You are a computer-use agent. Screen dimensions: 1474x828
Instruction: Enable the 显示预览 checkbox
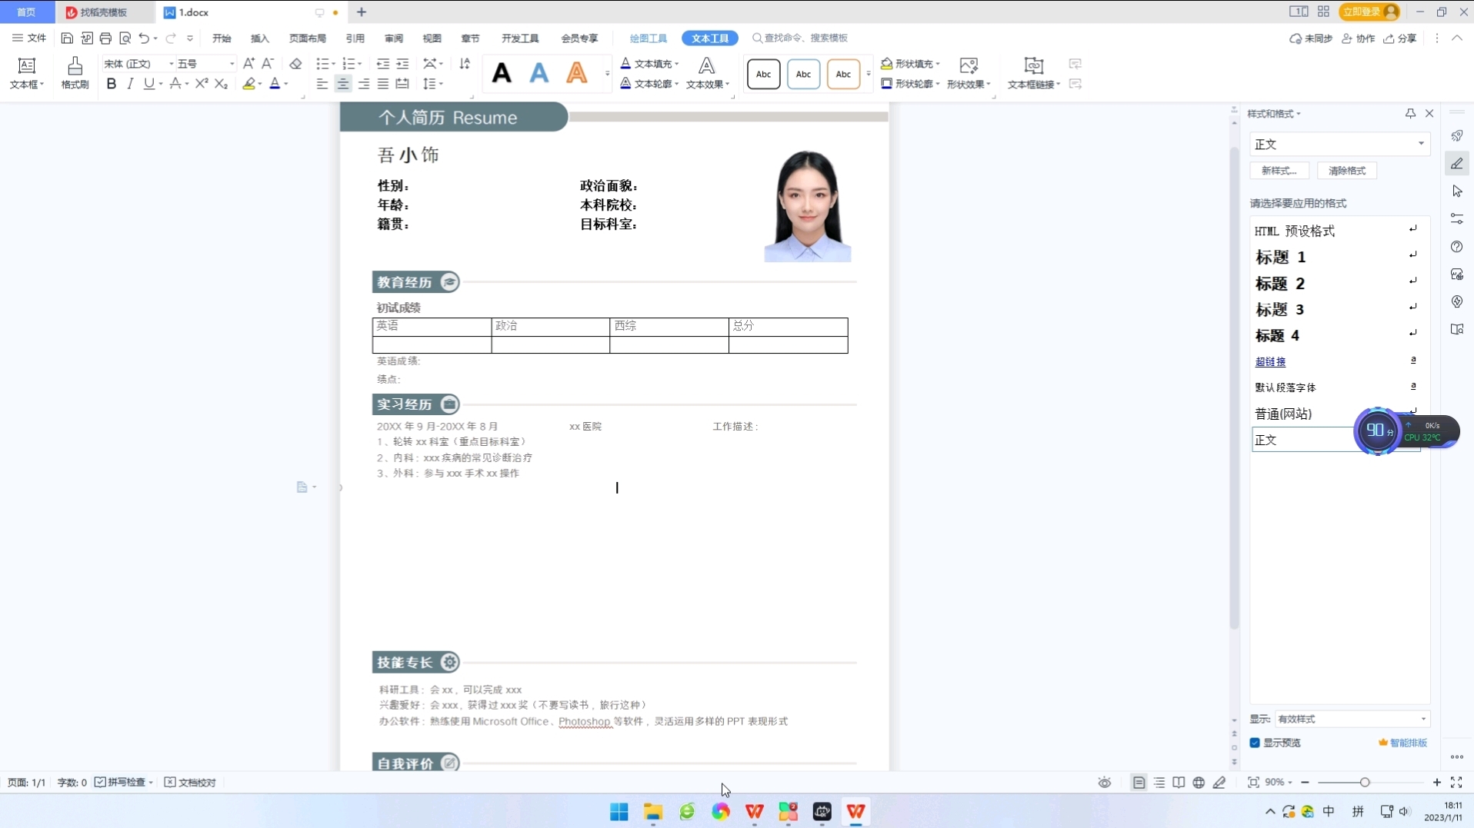click(1256, 743)
